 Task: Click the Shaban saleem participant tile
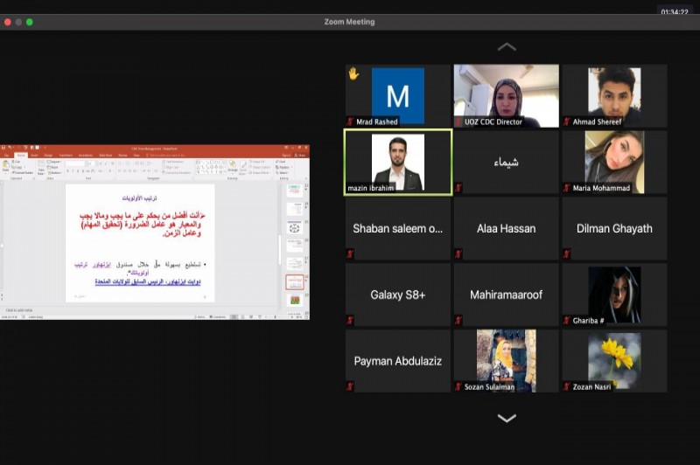(398, 228)
